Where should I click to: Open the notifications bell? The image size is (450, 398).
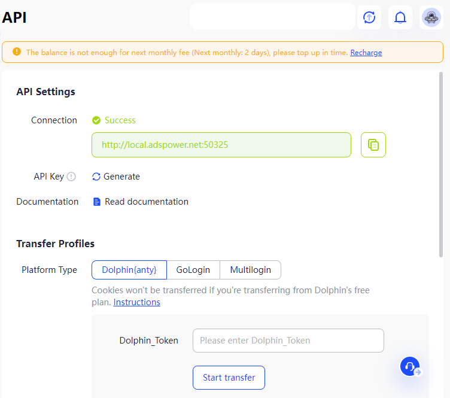pos(400,17)
